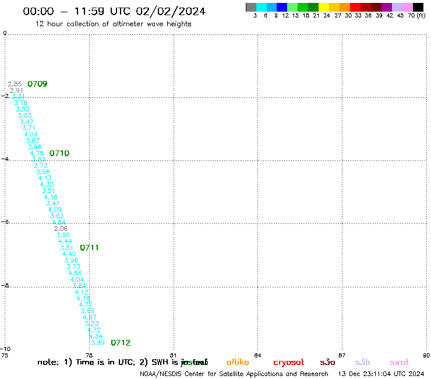This screenshot has width=431, height=379.
Task: Click the latitude axis label -8
Action: click(x=5, y=286)
